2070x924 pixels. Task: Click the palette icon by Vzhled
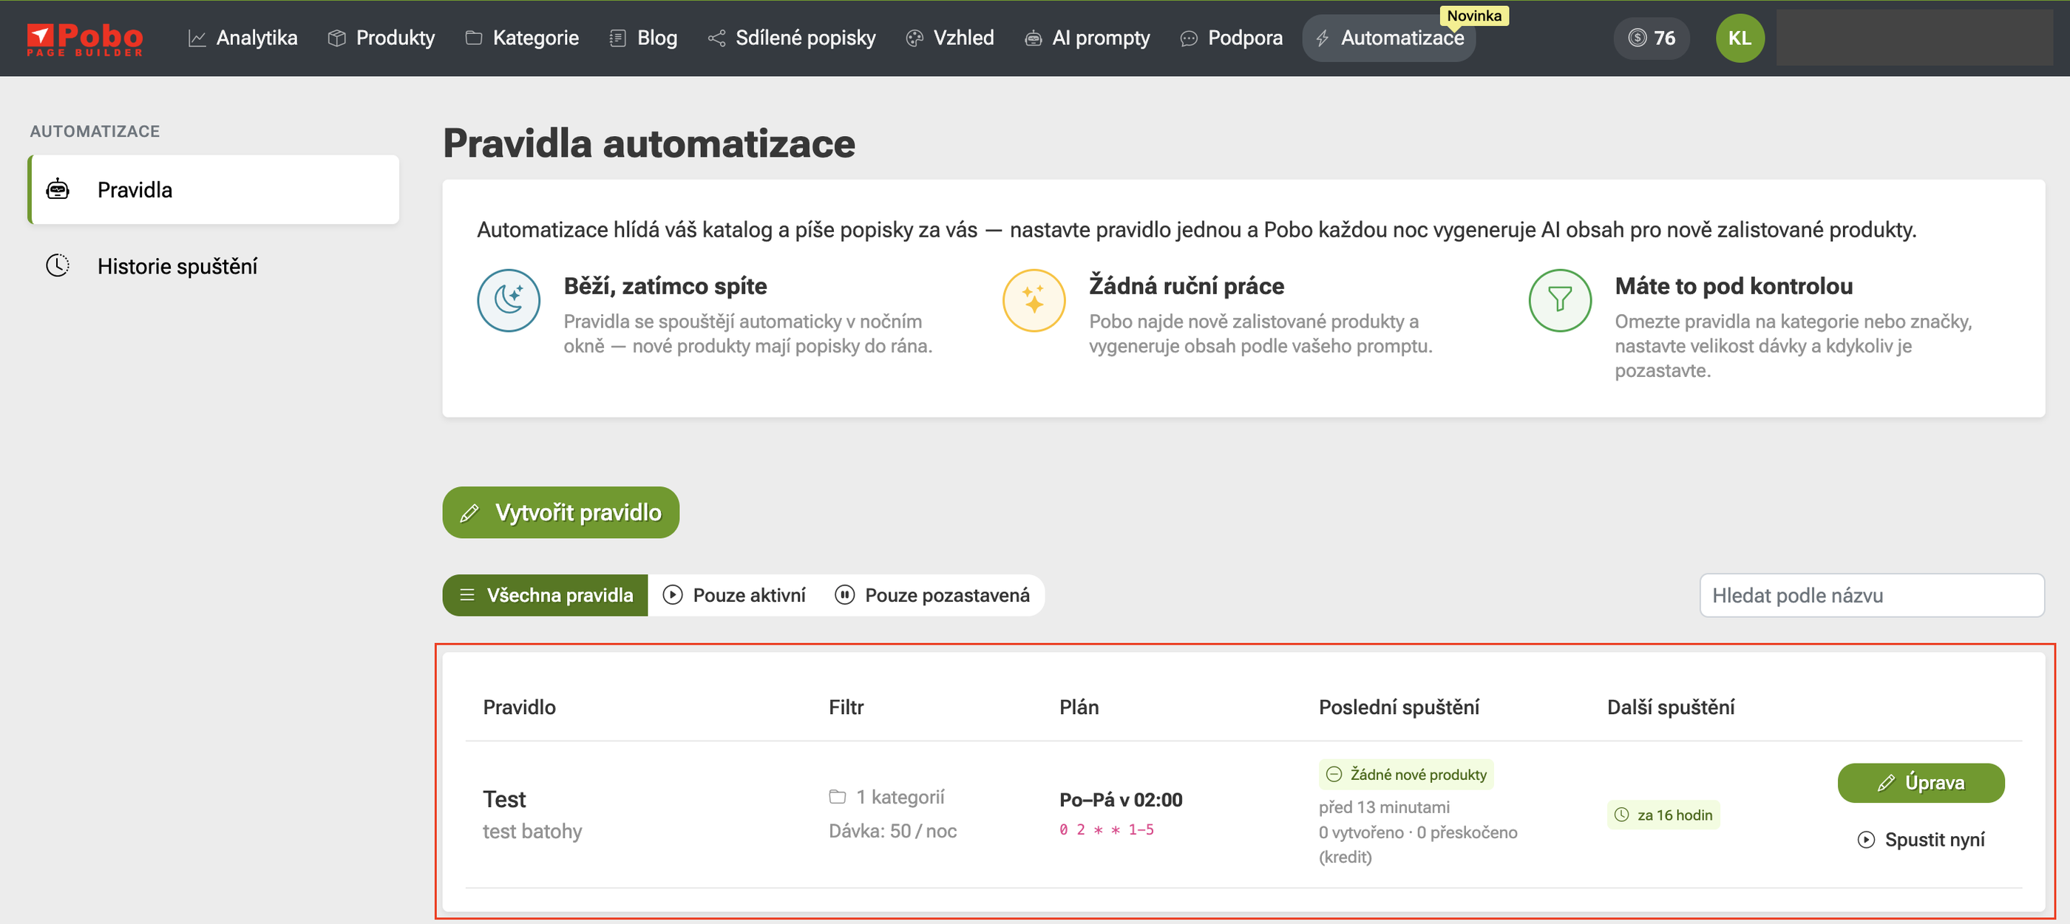914,38
